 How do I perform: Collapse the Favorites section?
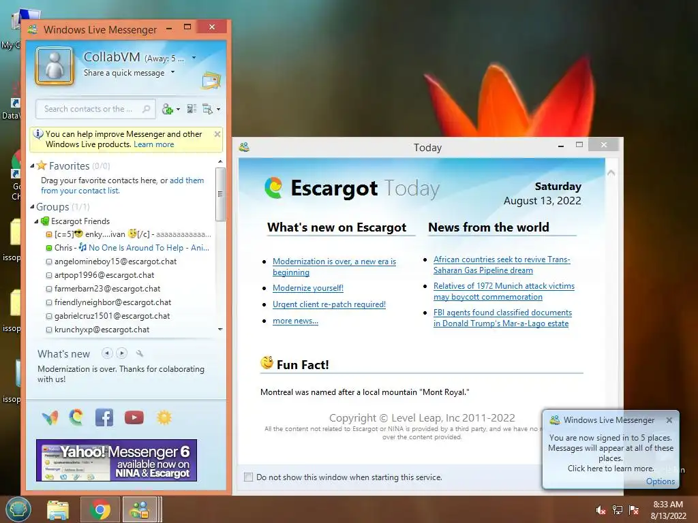32,166
